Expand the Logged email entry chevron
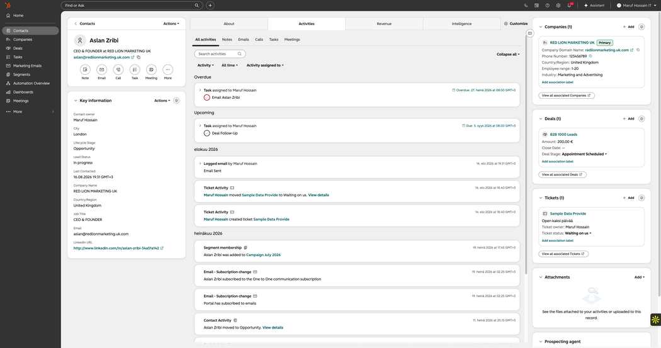Viewport: 661px width, 348px height. [x=200, y=164]
